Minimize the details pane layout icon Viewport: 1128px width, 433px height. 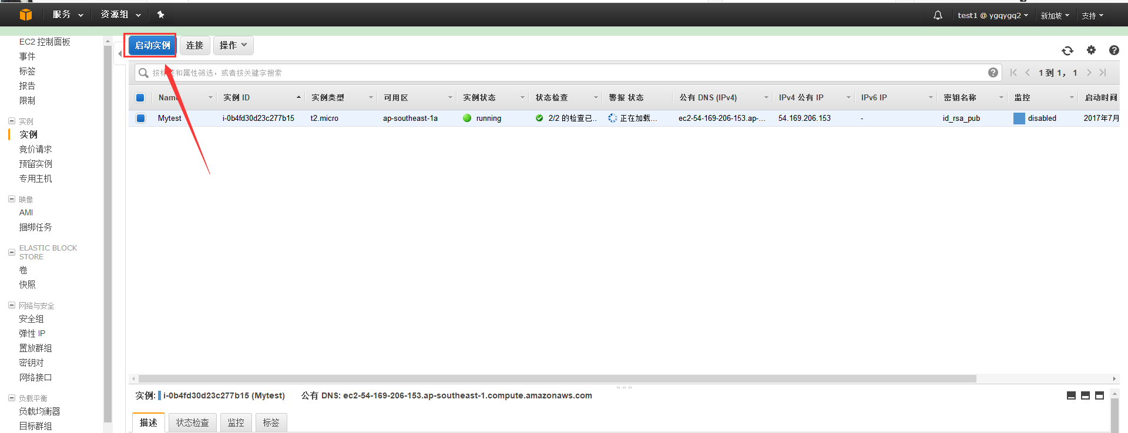pyautogui.click(x=1071, y=396)
